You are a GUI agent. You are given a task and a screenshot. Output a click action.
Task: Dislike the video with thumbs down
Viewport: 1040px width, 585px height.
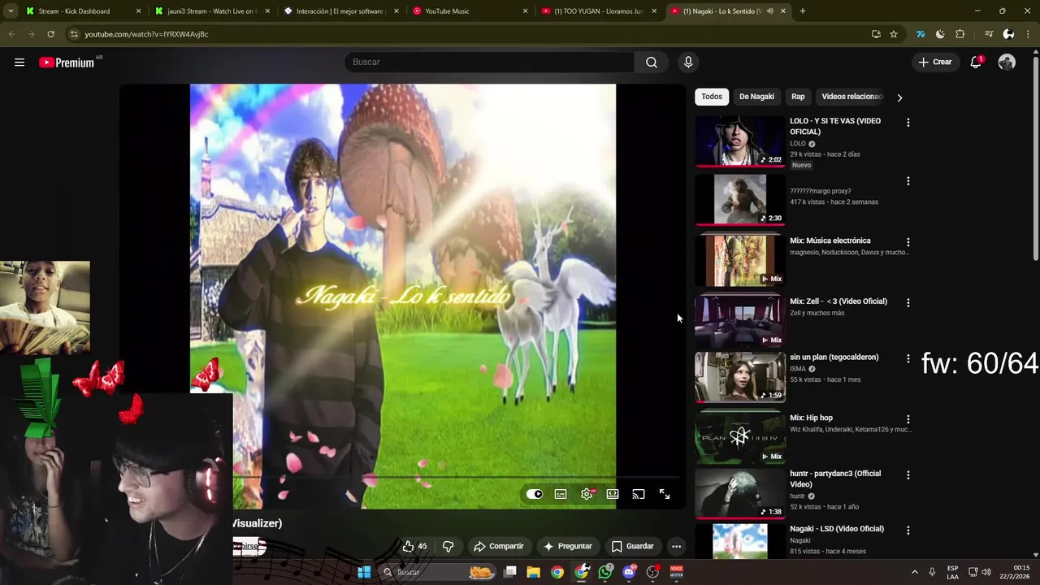pos(448,546)
